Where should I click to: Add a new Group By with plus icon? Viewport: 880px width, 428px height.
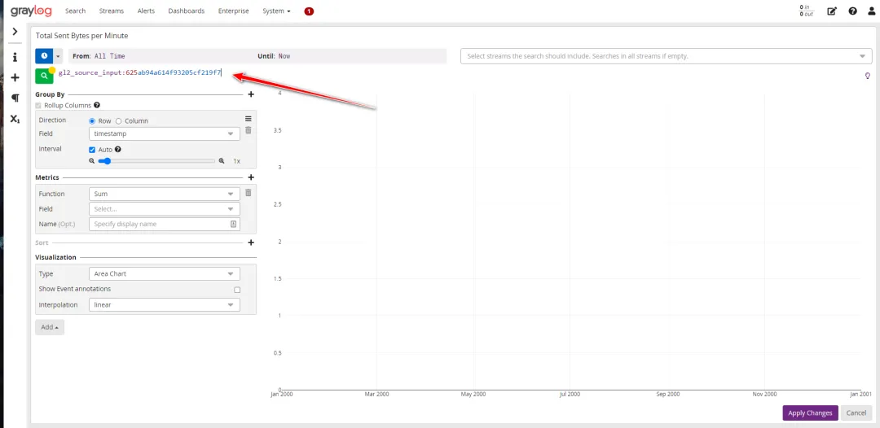point(251,94)
